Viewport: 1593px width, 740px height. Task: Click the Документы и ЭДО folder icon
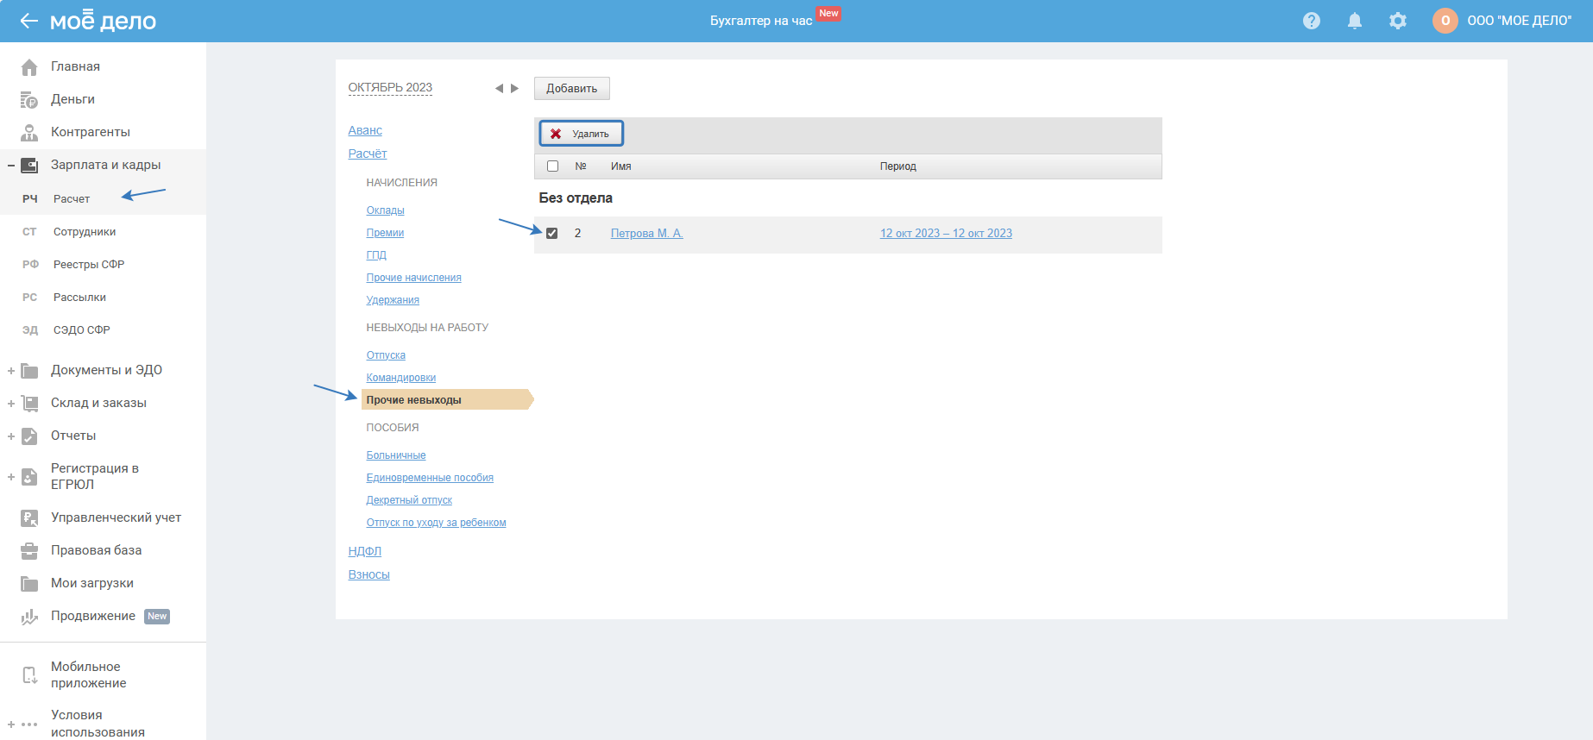(x=29, y=371)
